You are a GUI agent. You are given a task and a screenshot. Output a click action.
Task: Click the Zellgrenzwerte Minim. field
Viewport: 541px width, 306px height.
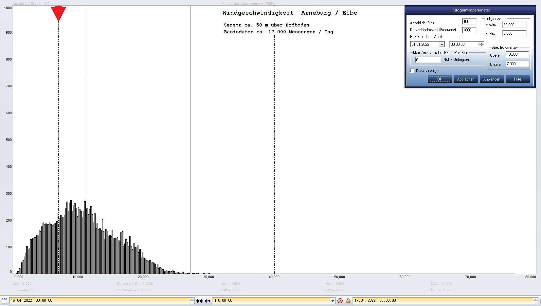pos(514,33)
